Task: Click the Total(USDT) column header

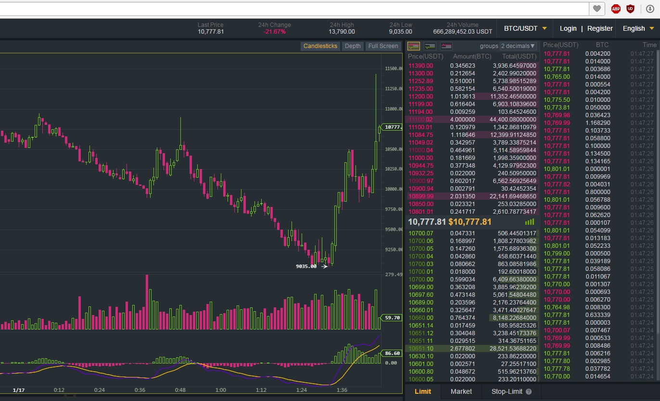Action: [519, 57]
